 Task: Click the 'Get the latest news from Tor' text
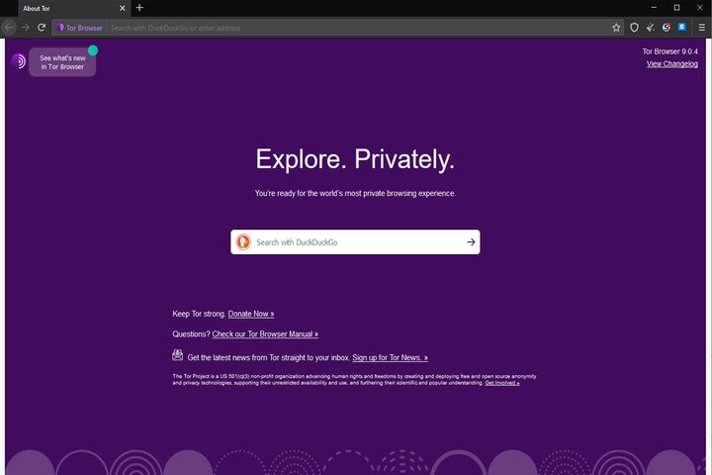pyautogui.click(x=269, y=357)
